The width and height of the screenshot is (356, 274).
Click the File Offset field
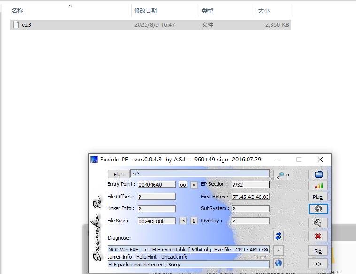156,197
